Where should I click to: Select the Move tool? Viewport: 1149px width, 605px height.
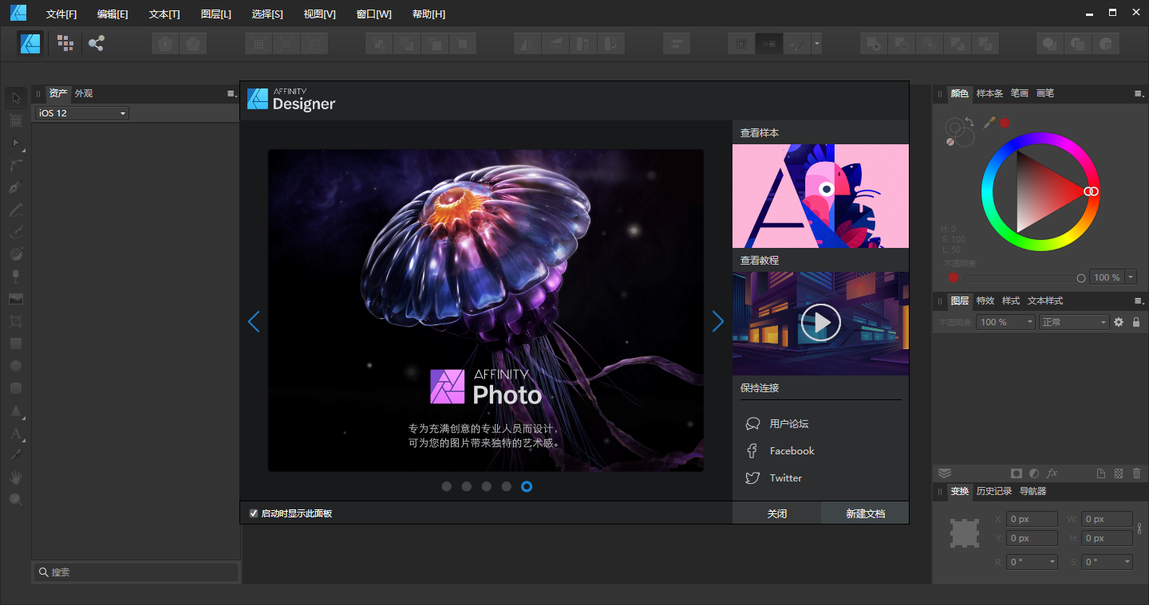click(x=16, y=98)
